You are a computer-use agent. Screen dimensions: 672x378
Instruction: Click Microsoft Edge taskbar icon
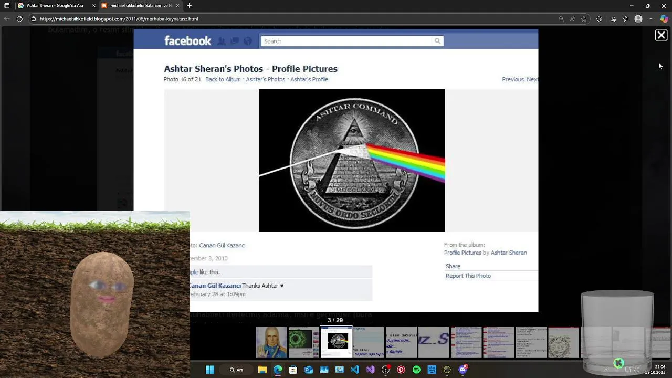point(278,370)
